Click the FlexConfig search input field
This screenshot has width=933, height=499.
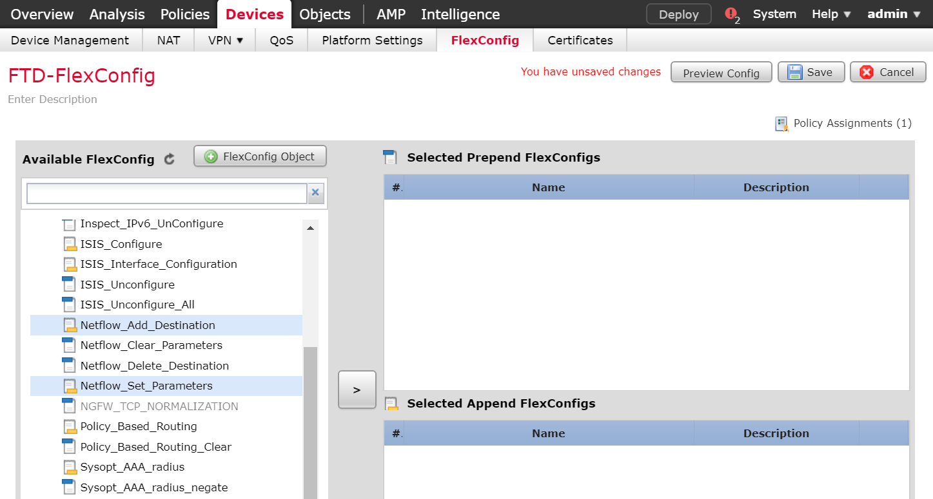(x=167, y=193)
